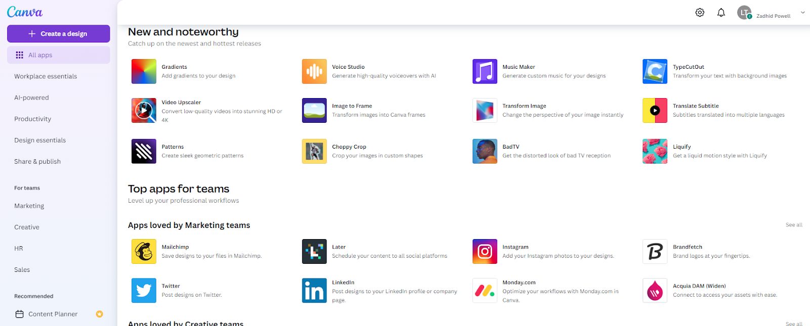Go to the Productivity category
The height and width of the screenshot is (326, 810).
point(32,119)
